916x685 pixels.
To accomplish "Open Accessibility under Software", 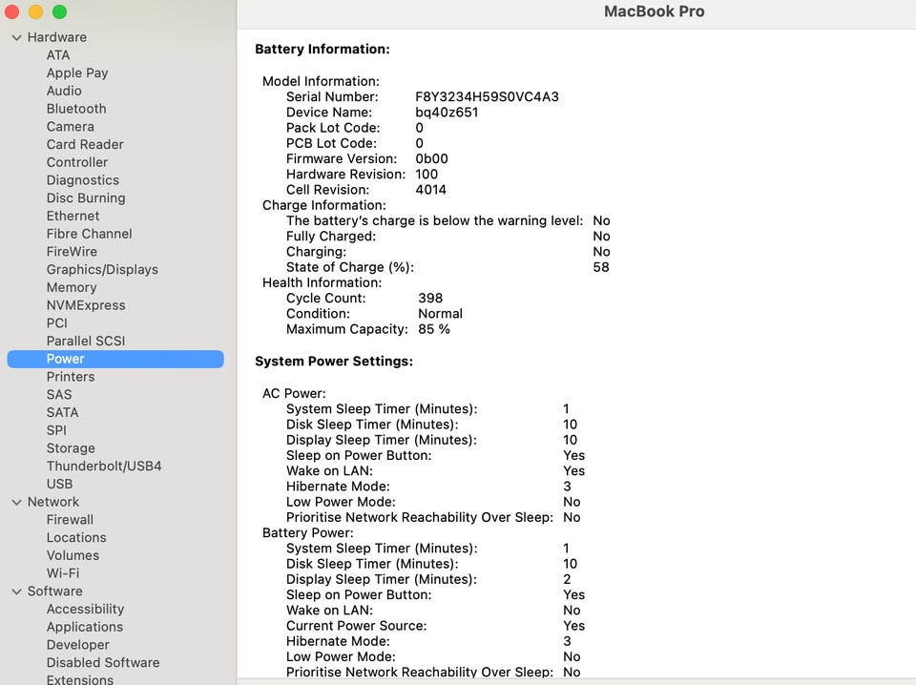I will click(85, 609).
